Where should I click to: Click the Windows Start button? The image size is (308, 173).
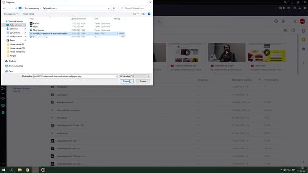4,170
